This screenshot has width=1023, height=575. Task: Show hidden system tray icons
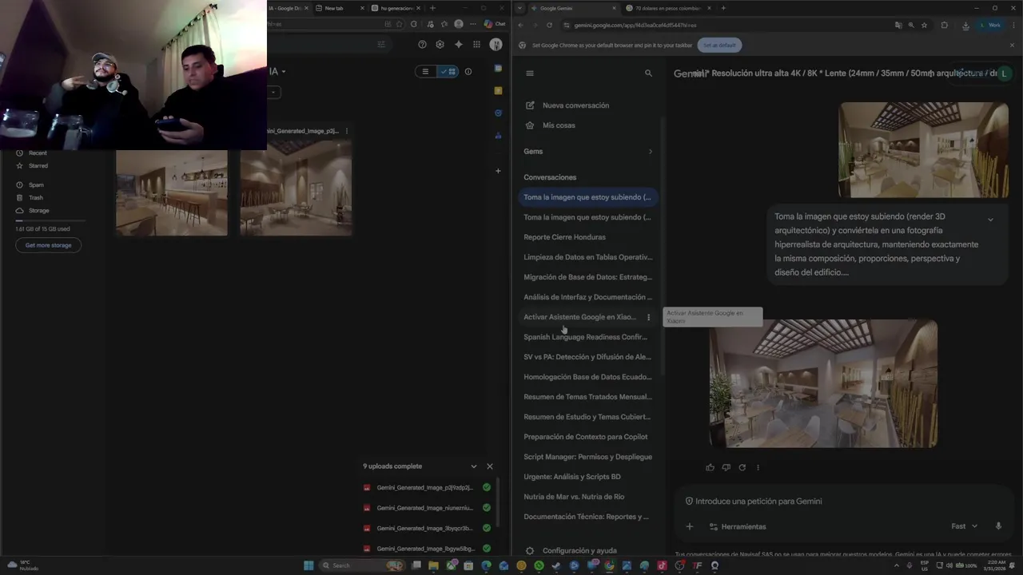click(x=896, y=565)
